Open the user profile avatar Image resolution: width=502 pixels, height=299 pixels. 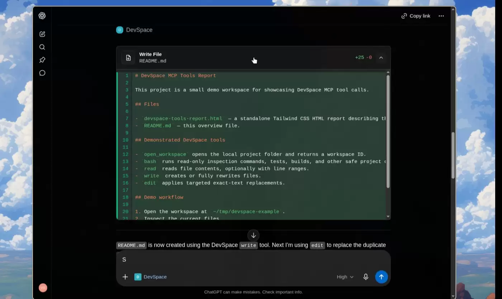(x=43, y=288)
